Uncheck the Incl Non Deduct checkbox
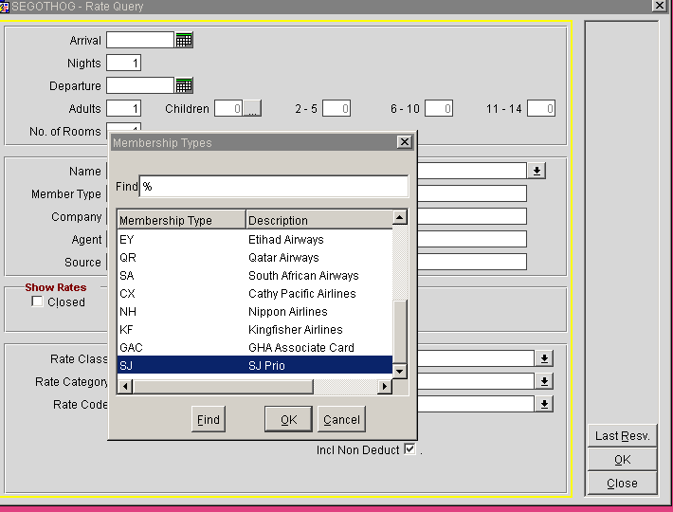The width and height of the screenshot is (673, 512). tap(409, 449)
